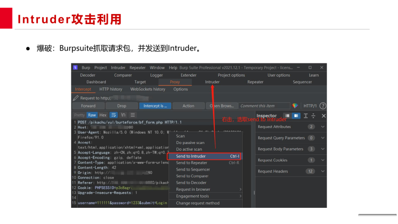This screenshot has height=224, width=398.
Task: Click the help question mark icon
Action: 322,106
